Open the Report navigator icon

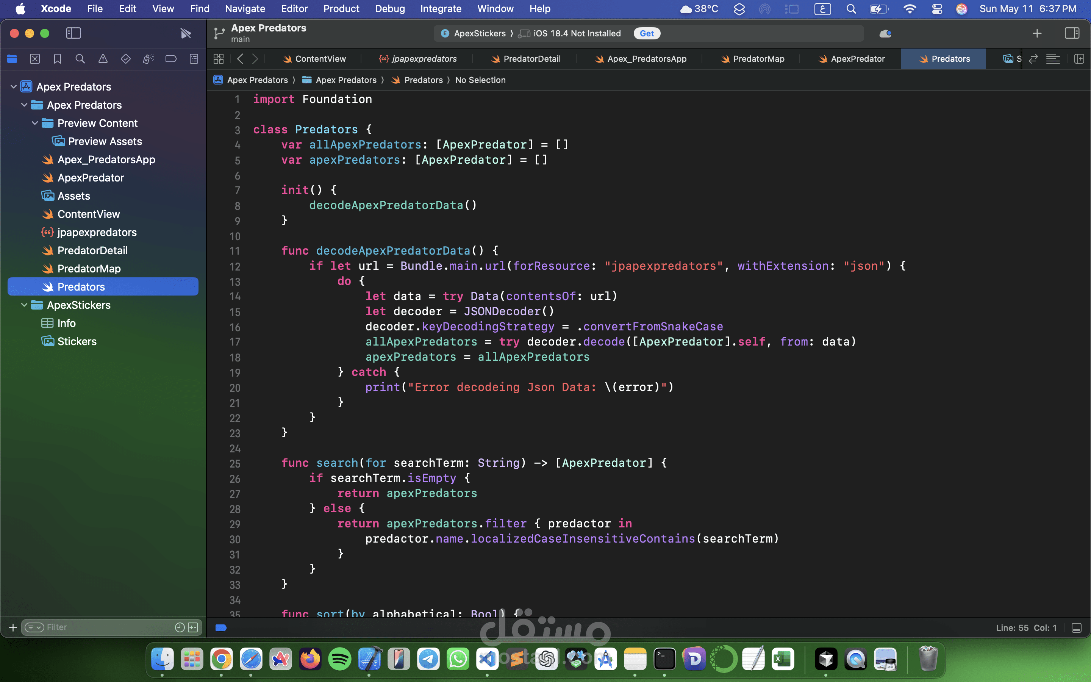tap(194, 59)
